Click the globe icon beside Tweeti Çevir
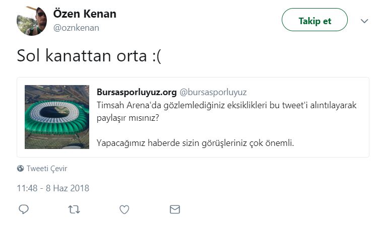Screen dimensions: 374x227 20,169
